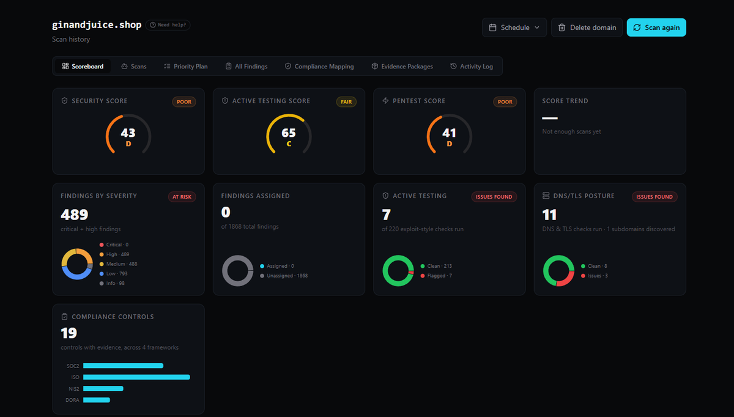The height and width of the screenshot is (417, 734).
Task: Click the Pentest Score 41 gauge
Action: tap(449, 135)
